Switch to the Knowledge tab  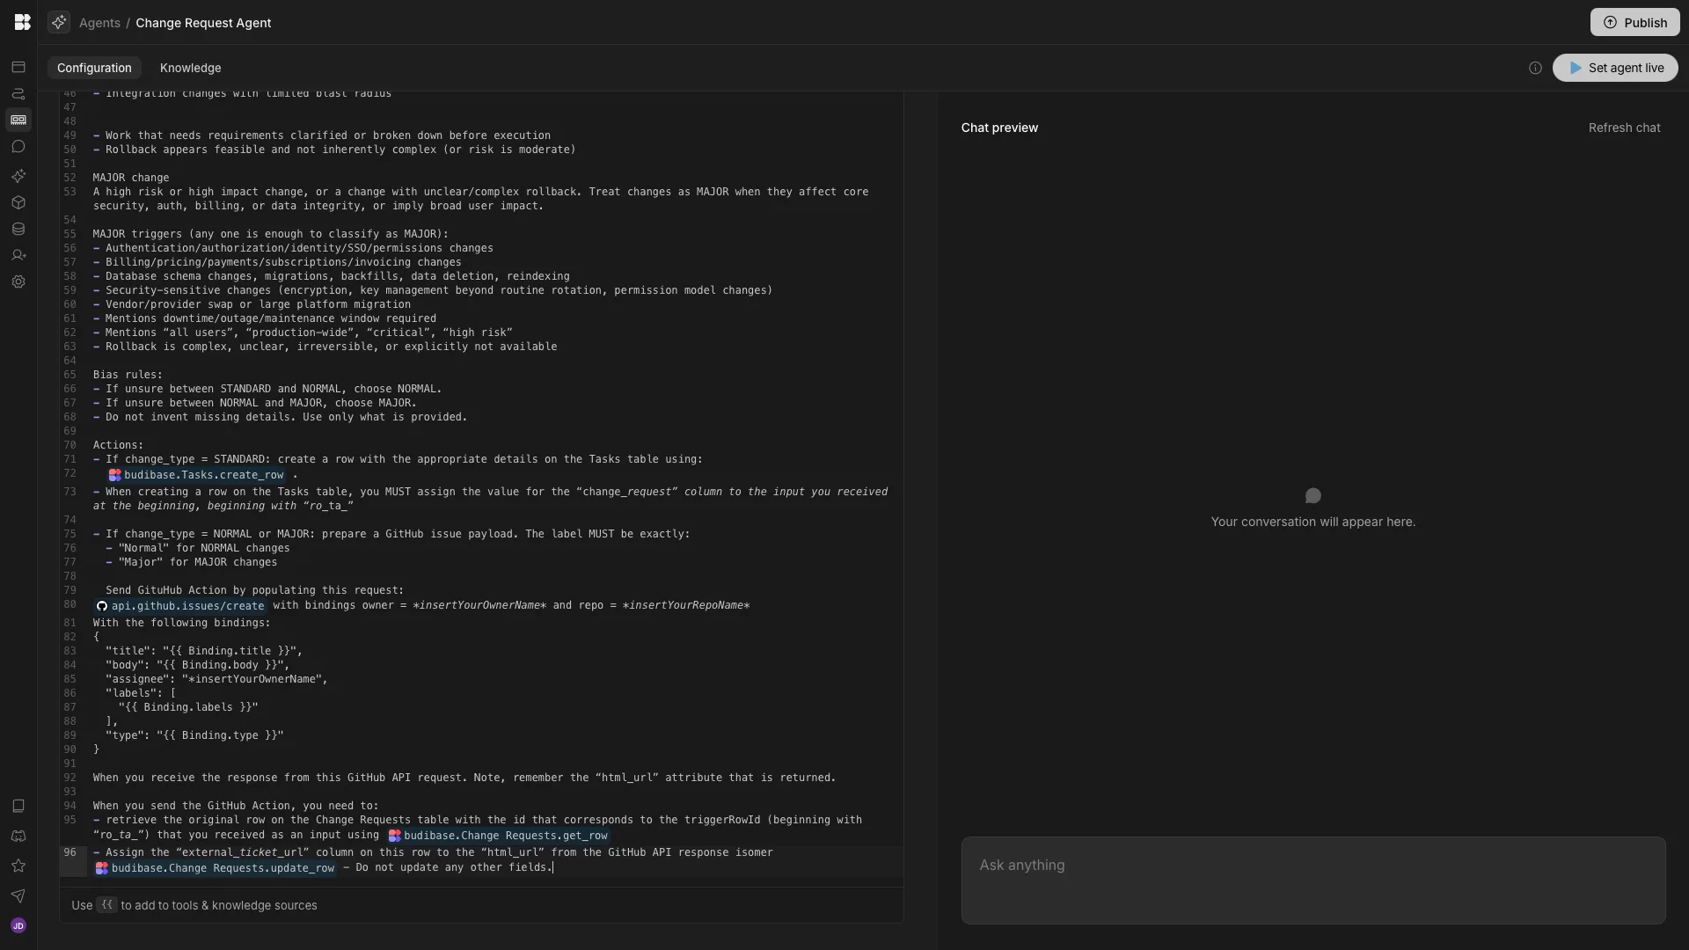coord(190,68)
